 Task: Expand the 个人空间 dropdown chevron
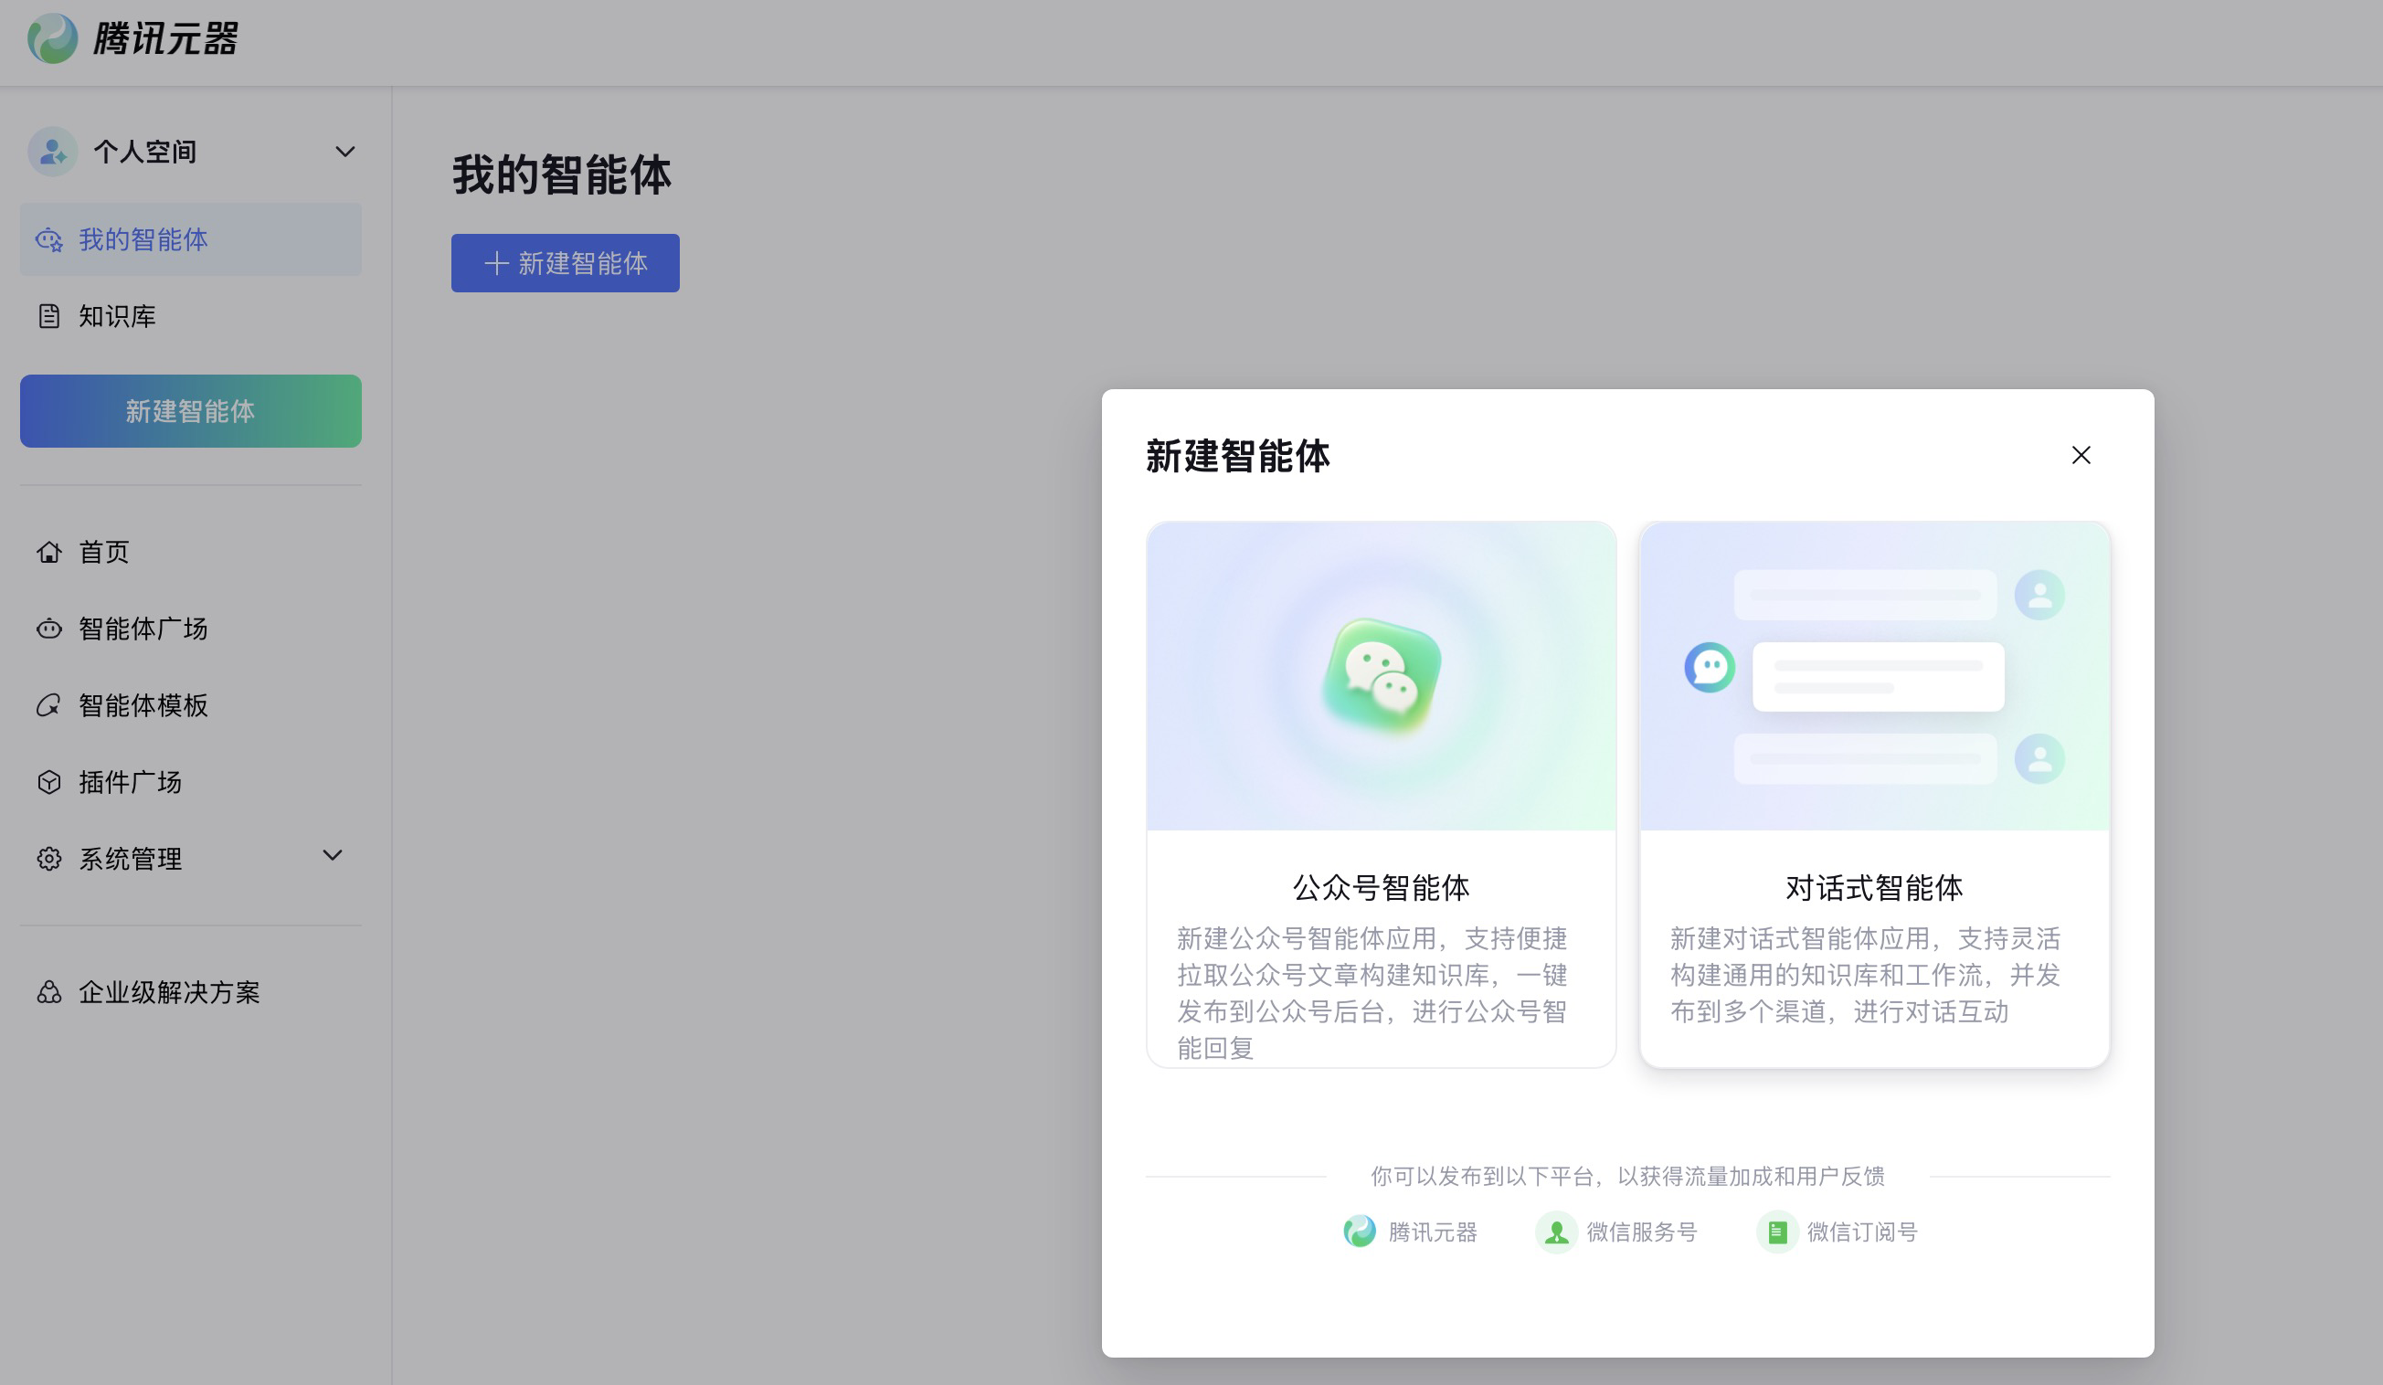345,152
